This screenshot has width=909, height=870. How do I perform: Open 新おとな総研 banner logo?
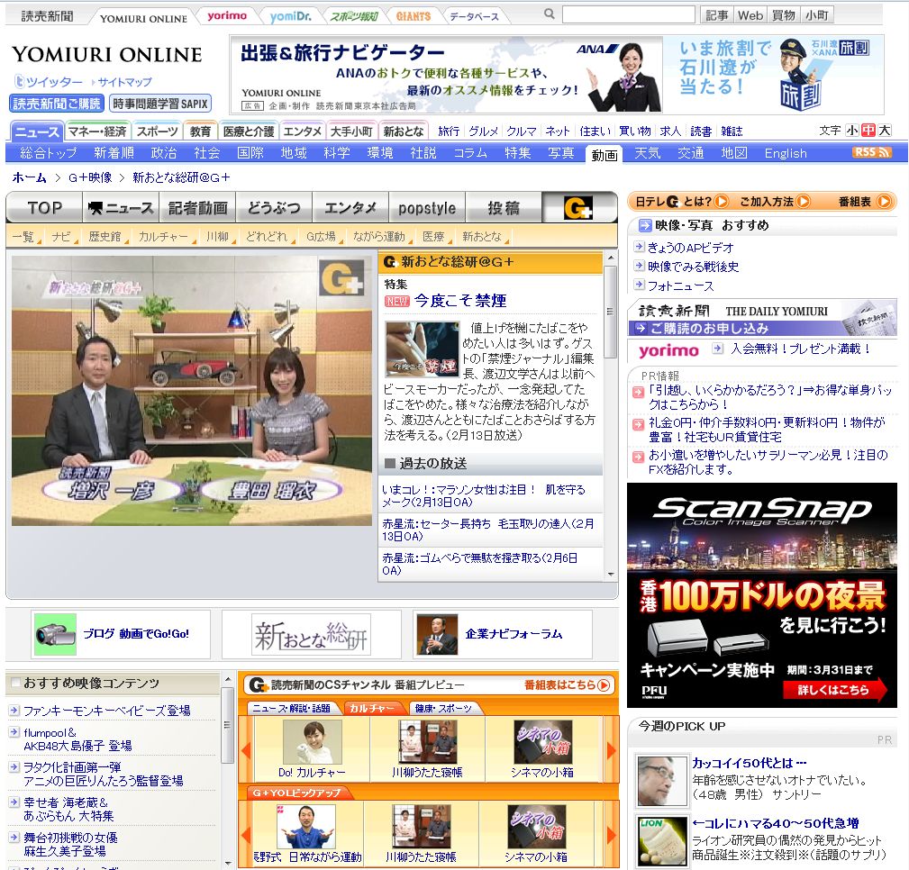311,635
